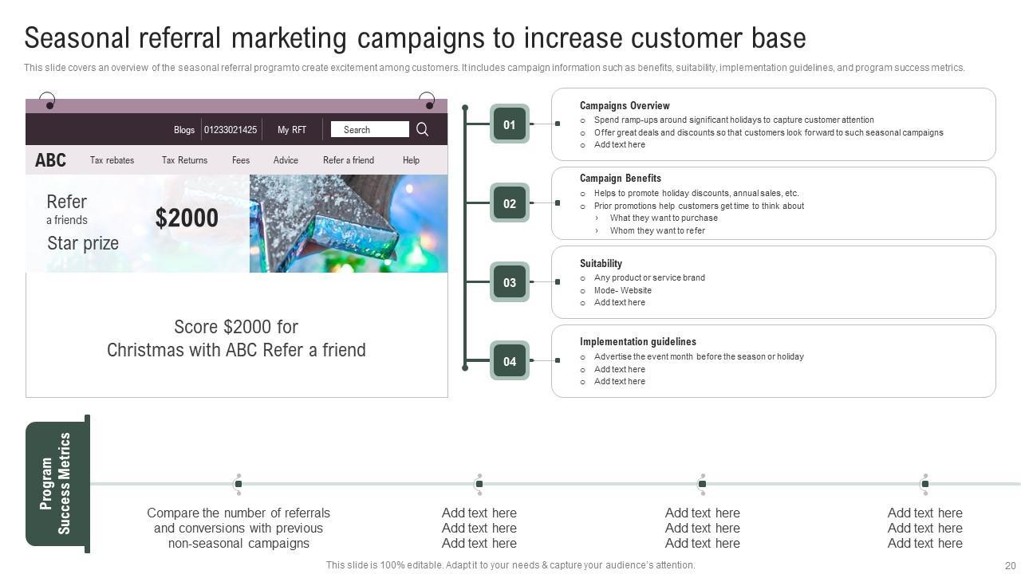Click the magnifier search icon
Screen dimensions: 1021x574
click(423, 129)
